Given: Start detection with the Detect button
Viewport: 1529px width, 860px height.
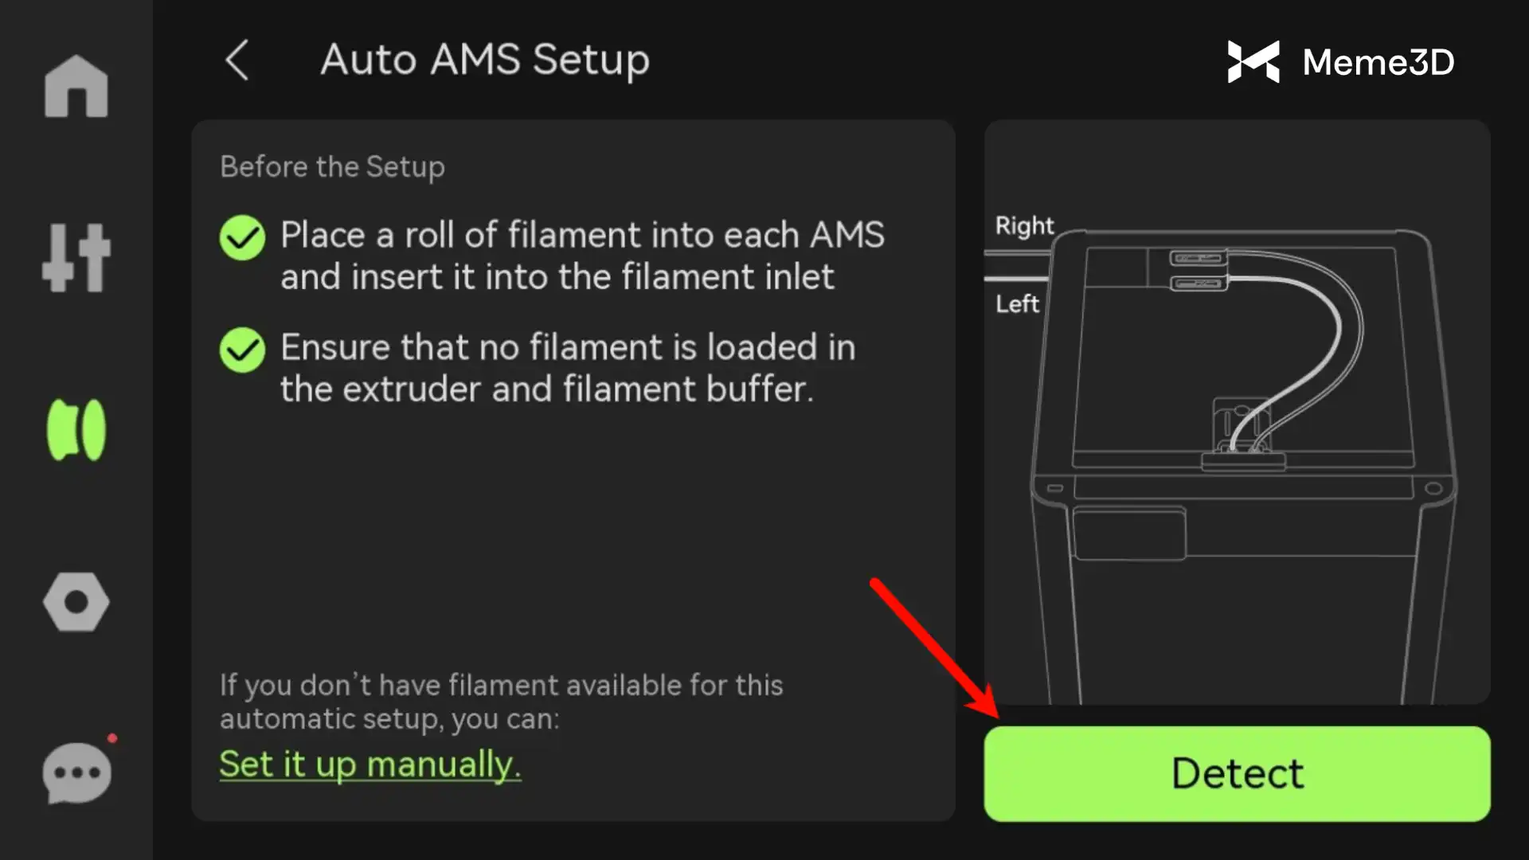Looking at the screenshot, I should (1237, 773).
